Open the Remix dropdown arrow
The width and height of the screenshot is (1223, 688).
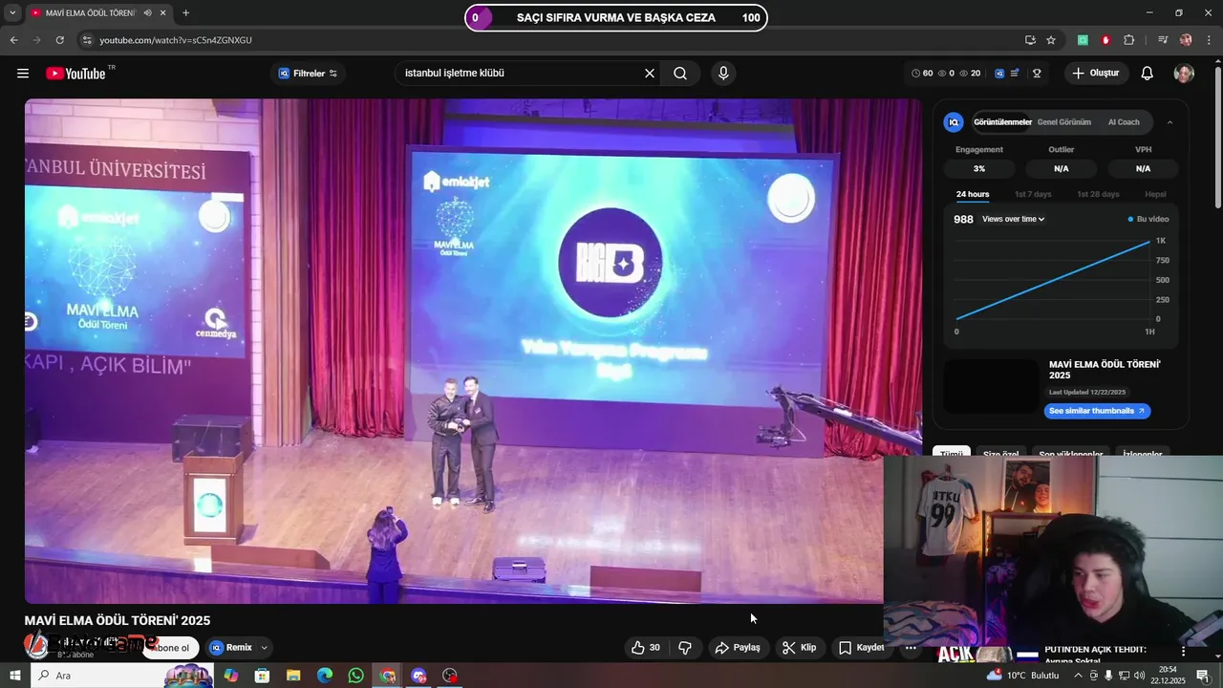tap(264, 648)
